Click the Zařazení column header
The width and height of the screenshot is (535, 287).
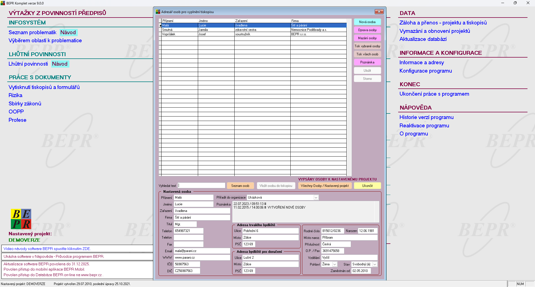(x=262, y=21)
